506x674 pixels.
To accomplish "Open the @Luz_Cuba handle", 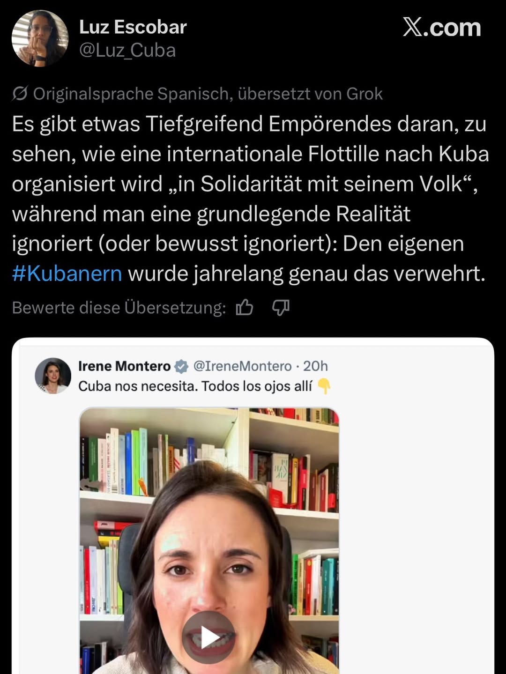I will 127,51.
